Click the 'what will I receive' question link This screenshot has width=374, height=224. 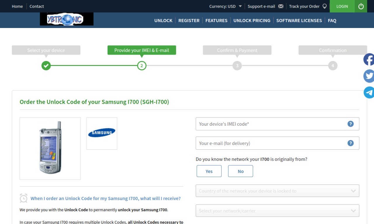pyautogui.click(x=105, y=198)
